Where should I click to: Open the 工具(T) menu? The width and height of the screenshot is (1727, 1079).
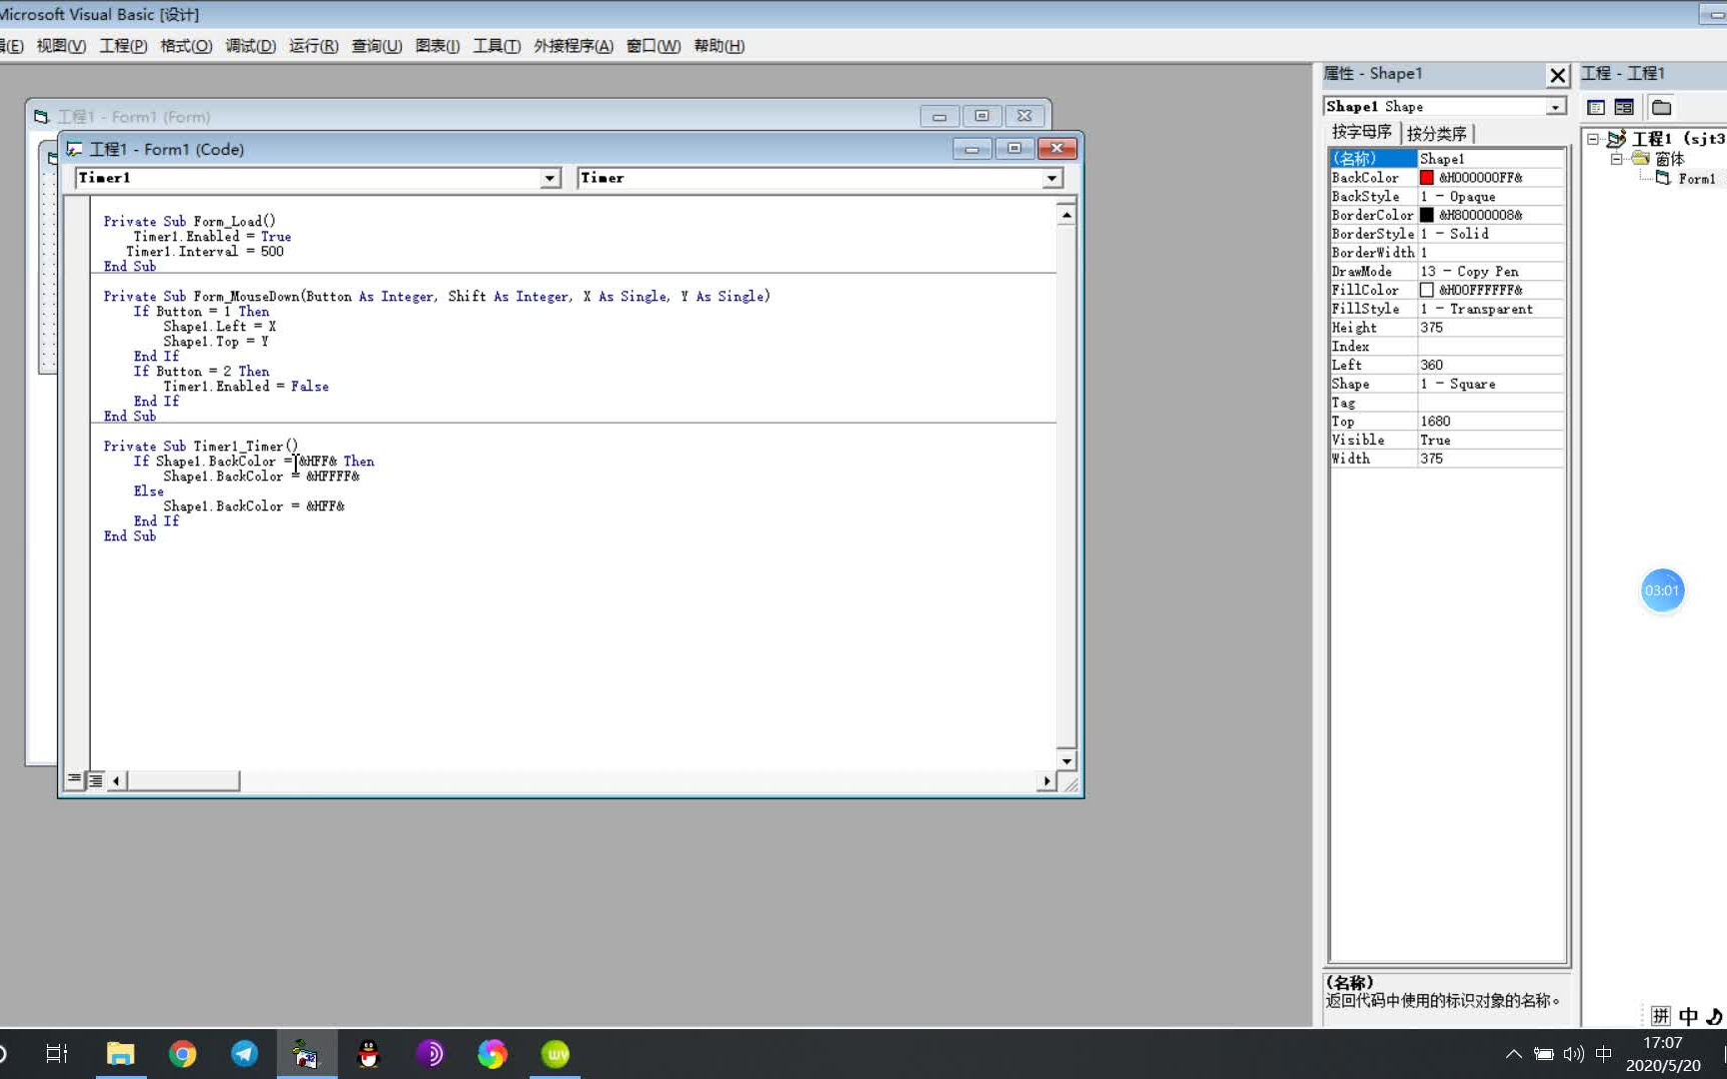pos(497,46)
